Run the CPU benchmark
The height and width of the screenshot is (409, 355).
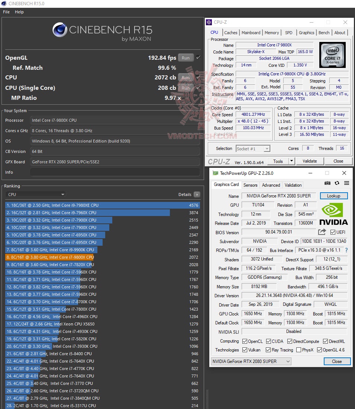click(186, 78)
